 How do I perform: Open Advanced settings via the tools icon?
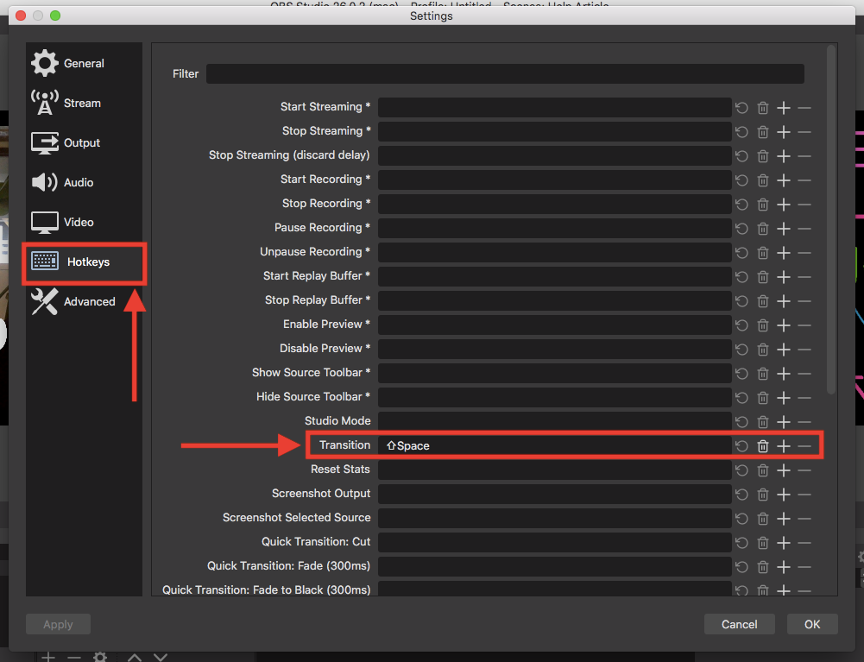tap(44, 301)
